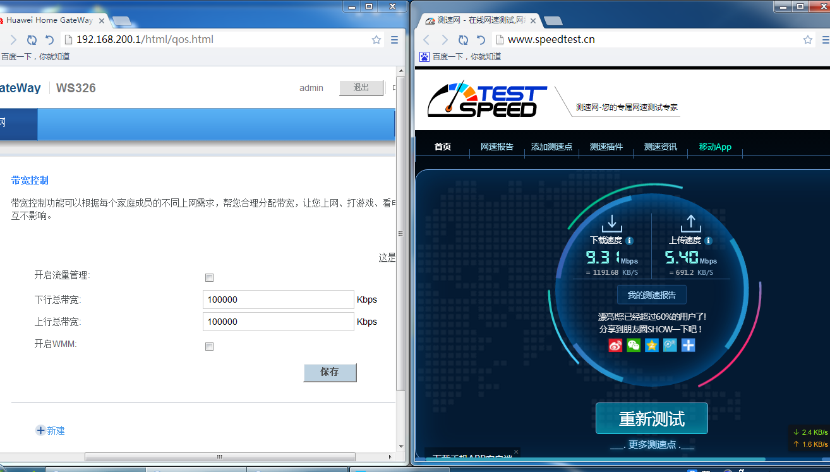
Task: Click the Baidu paw icon on the bookmarks bar
Action: [x=423, y=56]
